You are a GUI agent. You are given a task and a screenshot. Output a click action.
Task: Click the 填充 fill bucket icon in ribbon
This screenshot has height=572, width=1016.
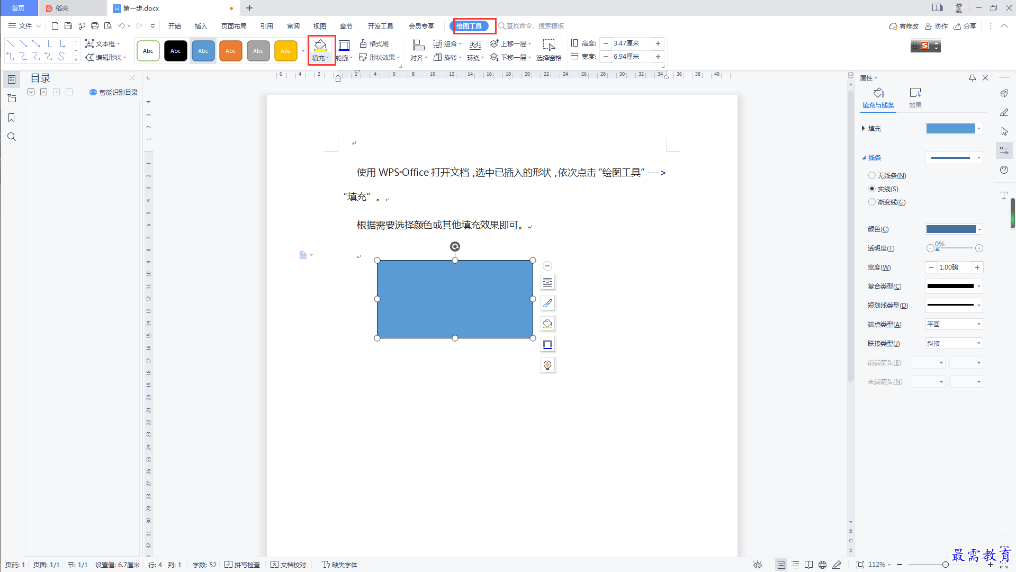320,45
